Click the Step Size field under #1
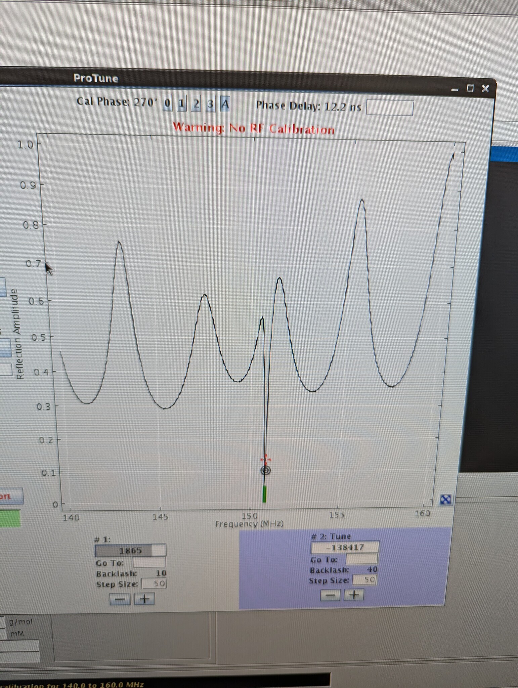Image resolution: width=518 pixels, height=688 pixels. point(154,584)
